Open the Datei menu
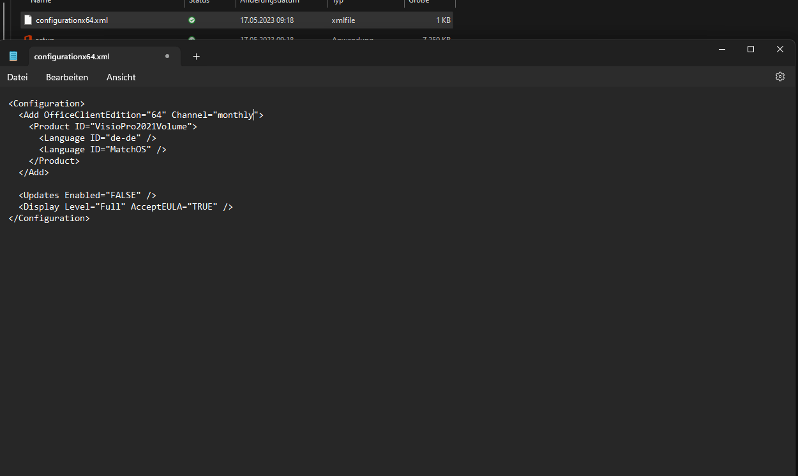 tap(17, 77)
